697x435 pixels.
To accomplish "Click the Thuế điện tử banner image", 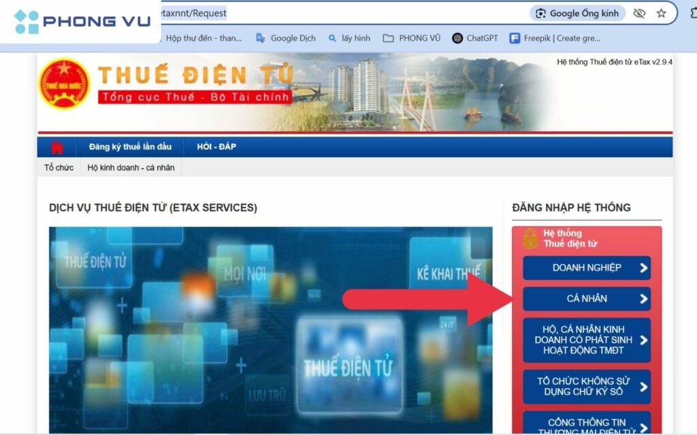I will [x=270, y=330].
